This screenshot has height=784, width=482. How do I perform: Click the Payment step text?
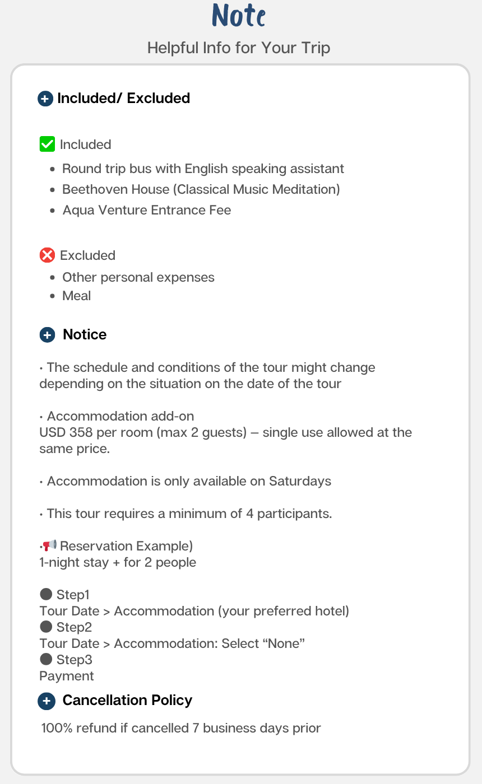[x=67, y=676]
